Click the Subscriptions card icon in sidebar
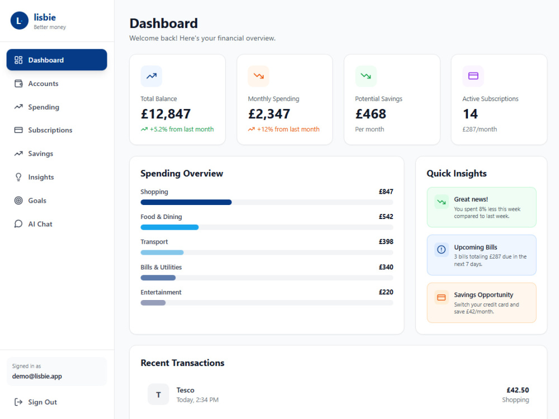 coord(18,130)
